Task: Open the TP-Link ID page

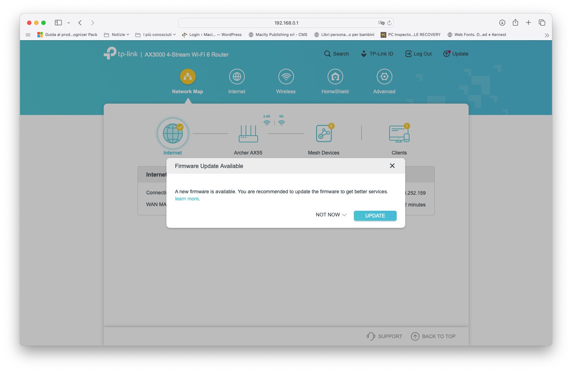Action: pyautogui.click(x=377, y=54)
